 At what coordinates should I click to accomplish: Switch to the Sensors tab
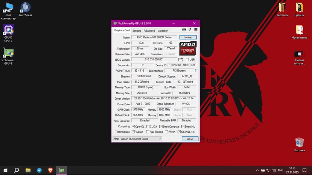coord(137,31)
